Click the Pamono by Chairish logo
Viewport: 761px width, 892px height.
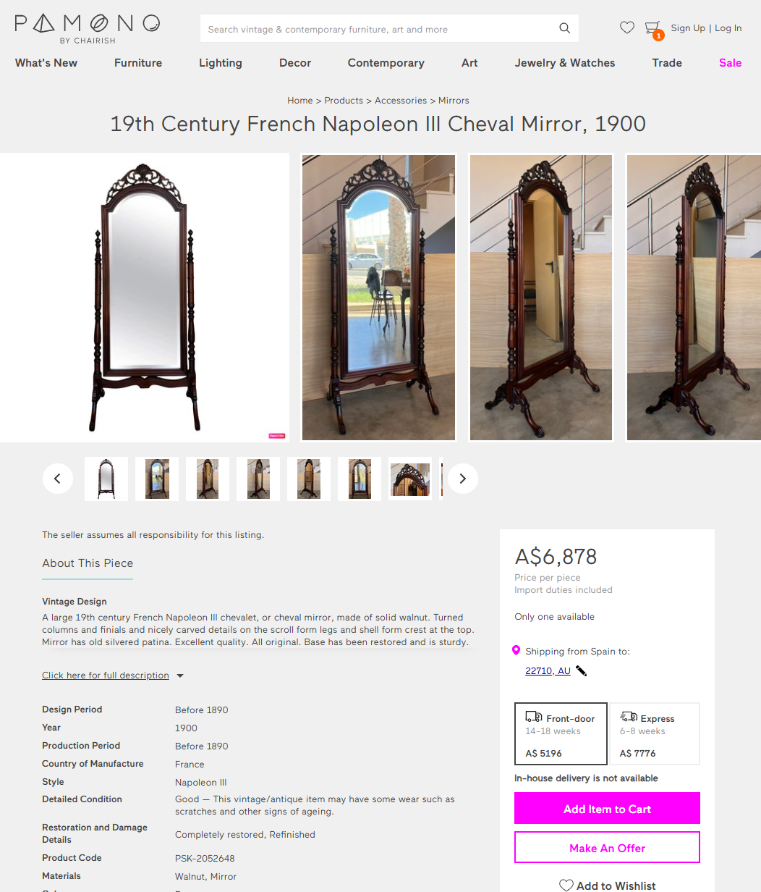click(x=87, y=29)
